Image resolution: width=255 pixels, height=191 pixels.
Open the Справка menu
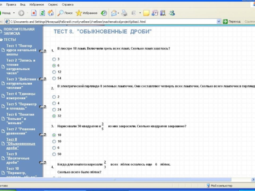(68, 4)
